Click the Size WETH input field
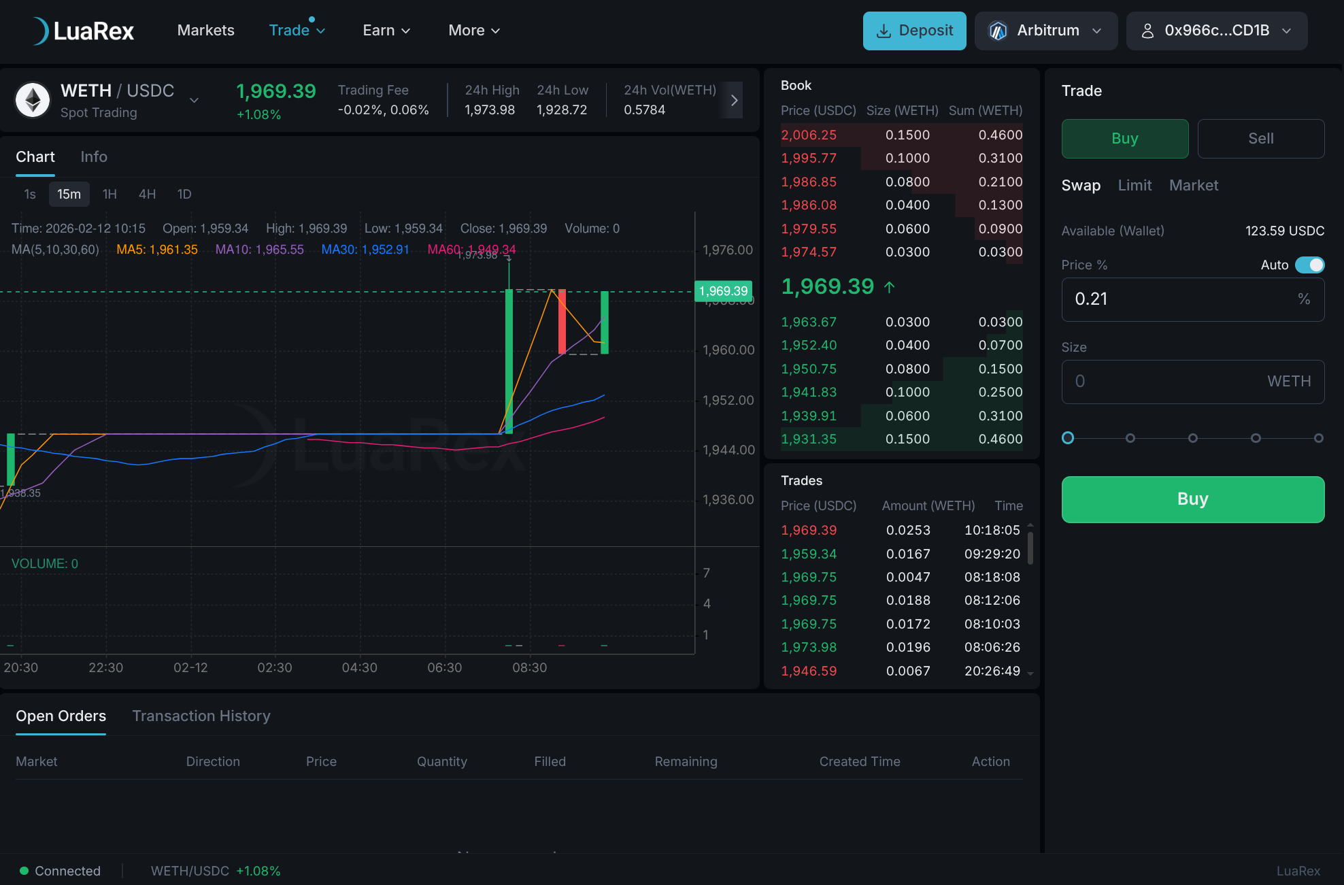This screenshot has width=1344, height=885. 1193,382
